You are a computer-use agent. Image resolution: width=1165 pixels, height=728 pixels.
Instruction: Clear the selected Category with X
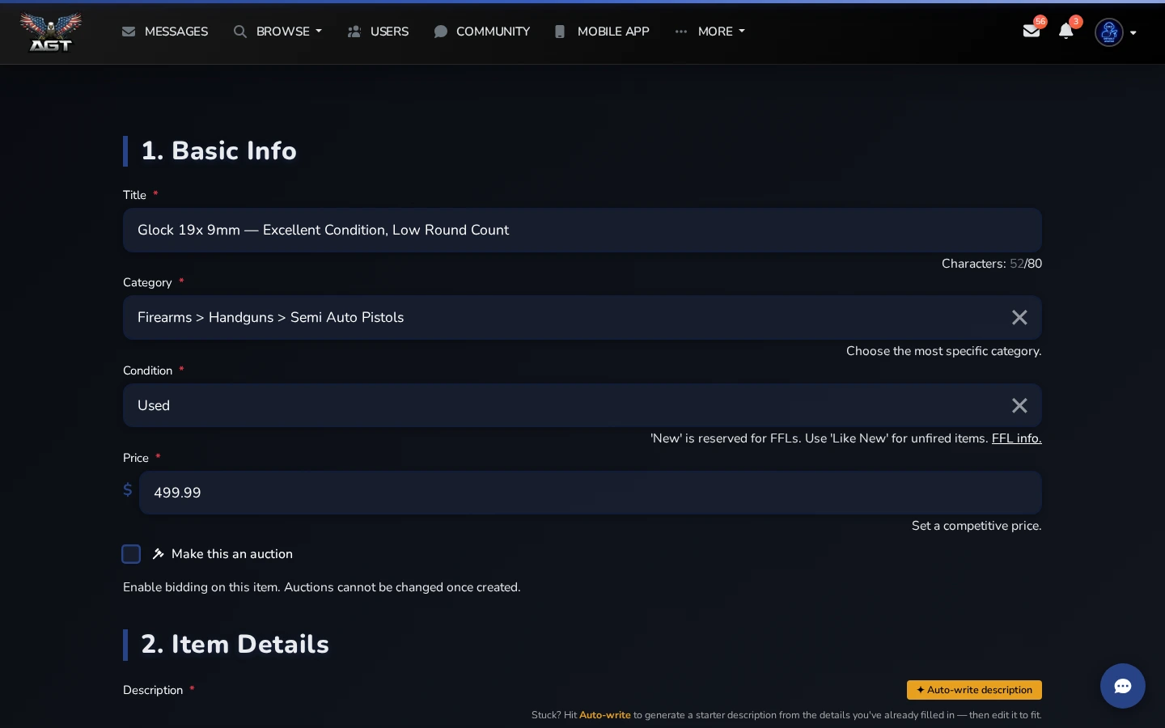click(1019, 318)
